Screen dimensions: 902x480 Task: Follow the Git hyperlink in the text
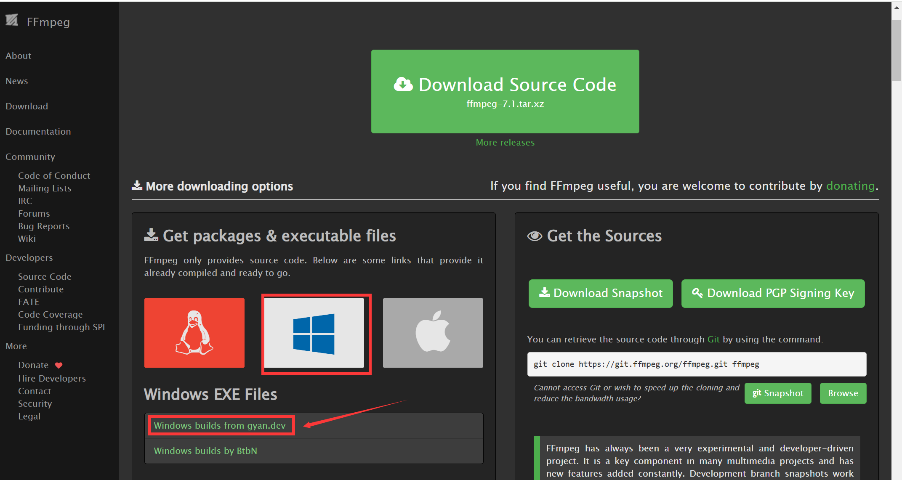tap(713, 339)
